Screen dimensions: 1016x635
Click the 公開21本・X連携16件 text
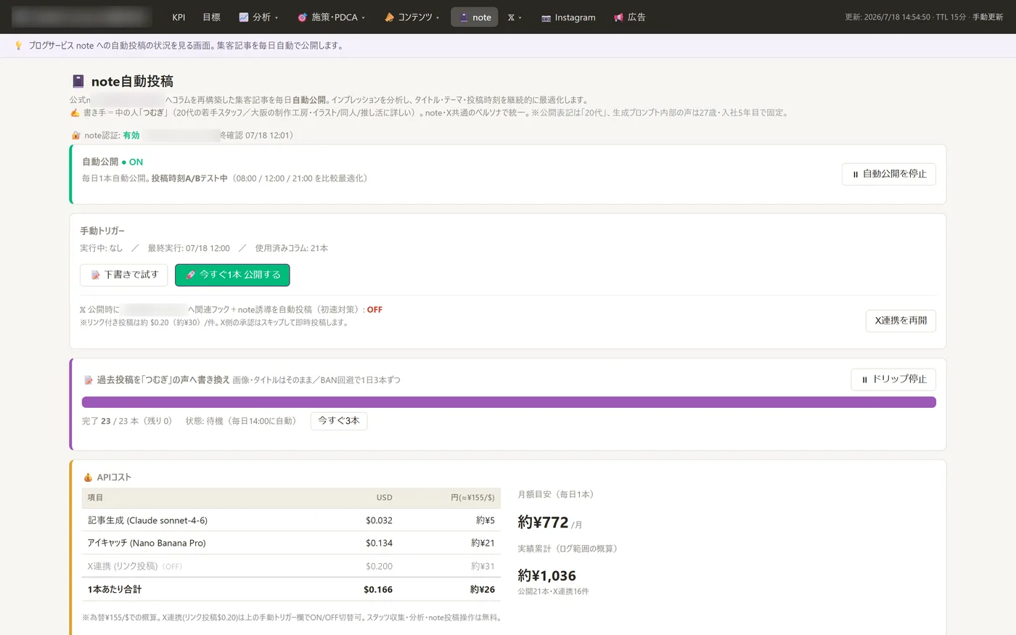pos(553,591)
